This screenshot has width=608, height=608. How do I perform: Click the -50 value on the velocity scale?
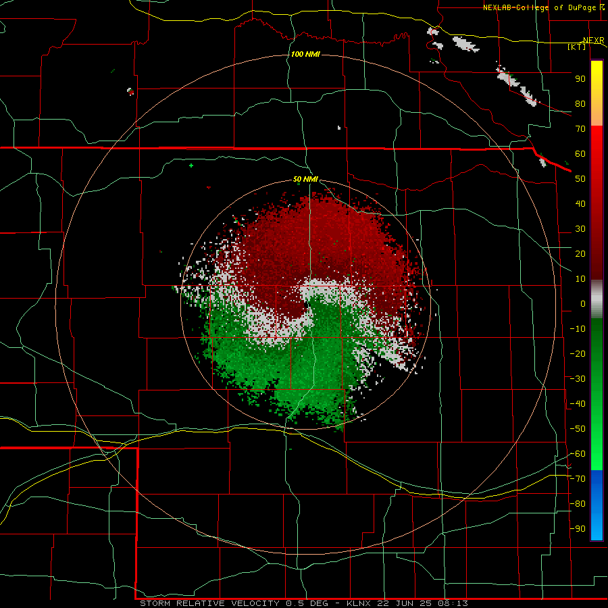click(x=578, y=429)
